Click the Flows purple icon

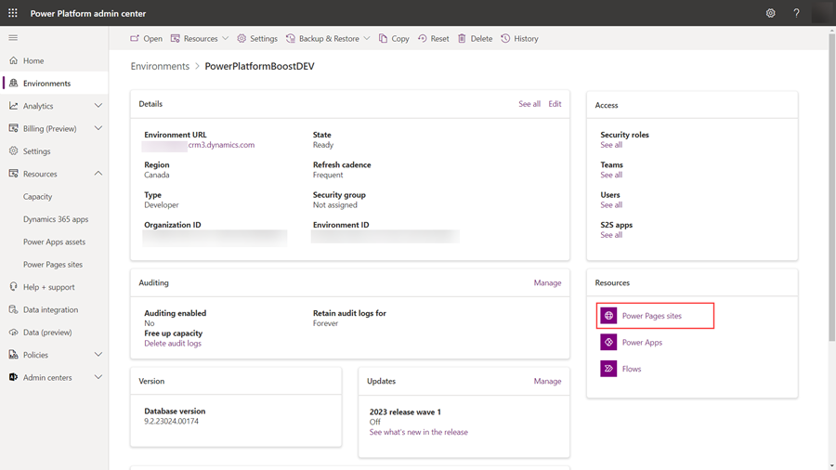[608, 369]
